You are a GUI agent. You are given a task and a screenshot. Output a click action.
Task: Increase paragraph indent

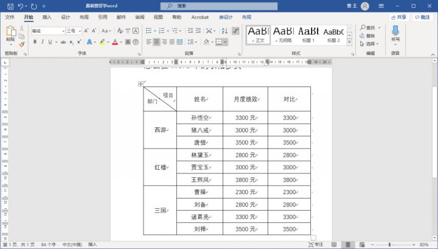(198, 30)
